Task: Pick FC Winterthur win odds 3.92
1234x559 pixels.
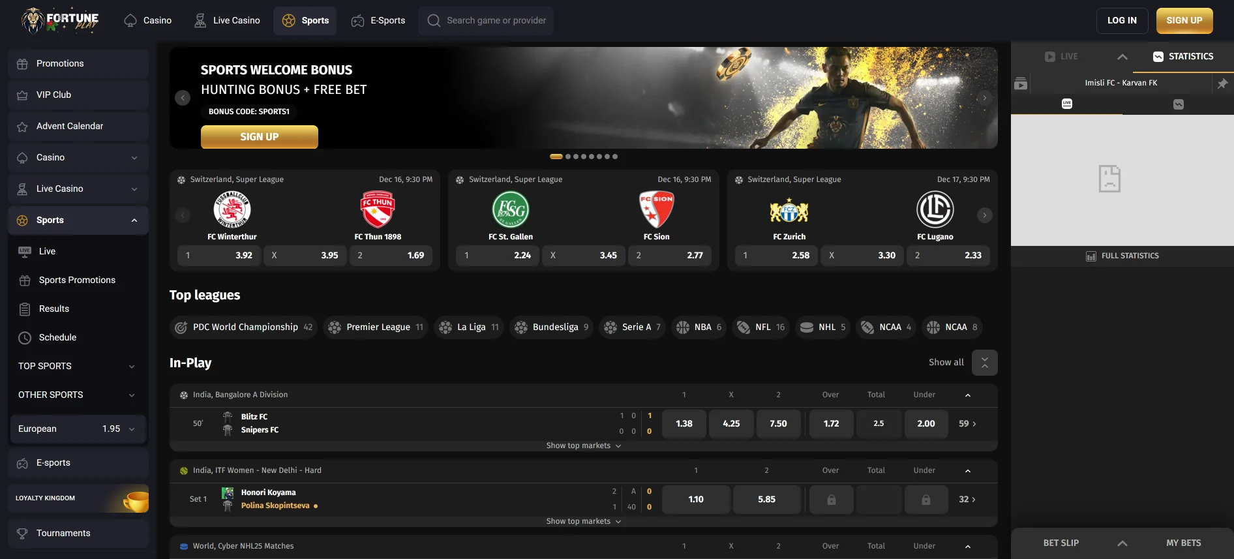Action: point(219,256)
